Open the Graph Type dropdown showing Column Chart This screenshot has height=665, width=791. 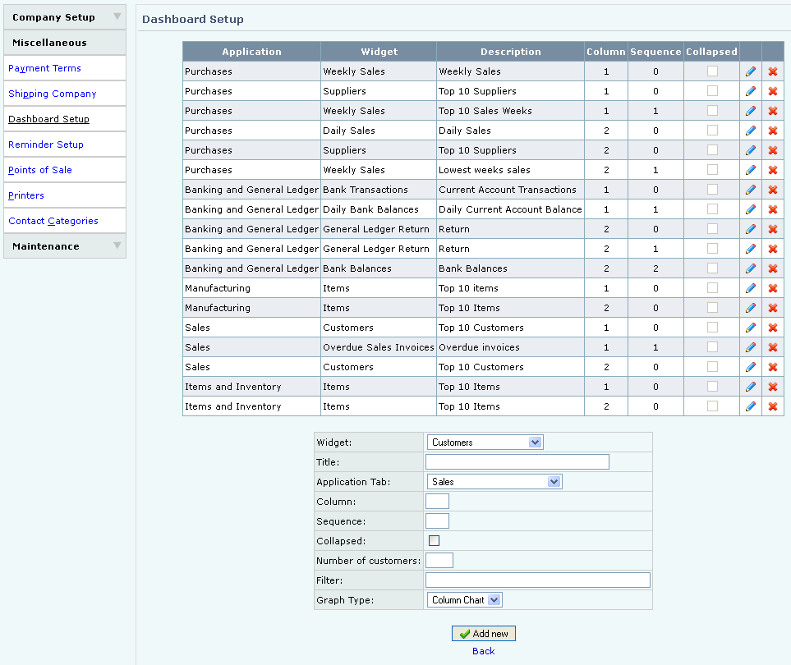pos(464,600)
